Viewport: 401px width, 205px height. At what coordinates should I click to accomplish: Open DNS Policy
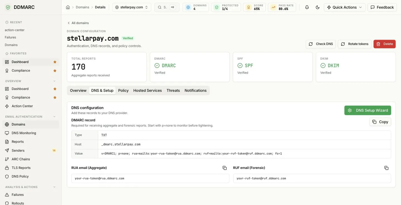31,176
